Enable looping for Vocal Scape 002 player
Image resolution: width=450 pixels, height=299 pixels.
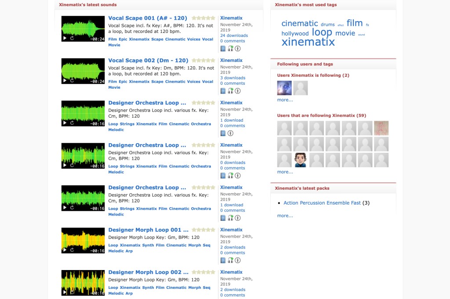(x=72, y=80)
